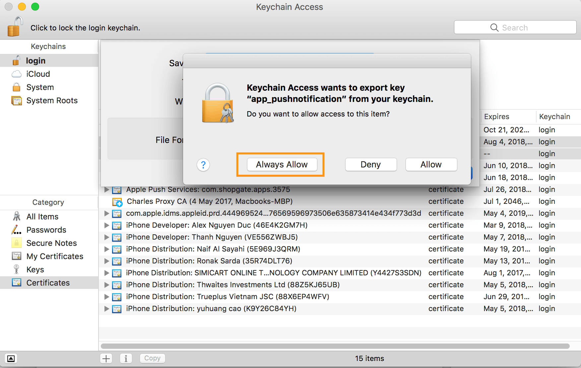Click certificate icon for Charles Proxy CA

[117, 202]
